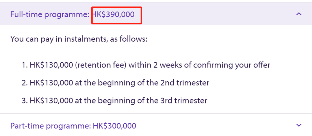Click empty area of Part-time header row
This screenshot has width=312, height=136.
tap(217, 125)
